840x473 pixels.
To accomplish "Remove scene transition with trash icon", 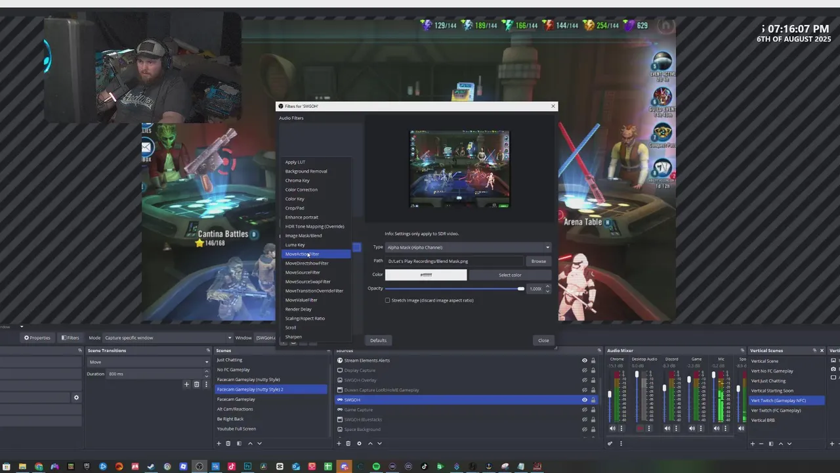I will tap(196, 384).
